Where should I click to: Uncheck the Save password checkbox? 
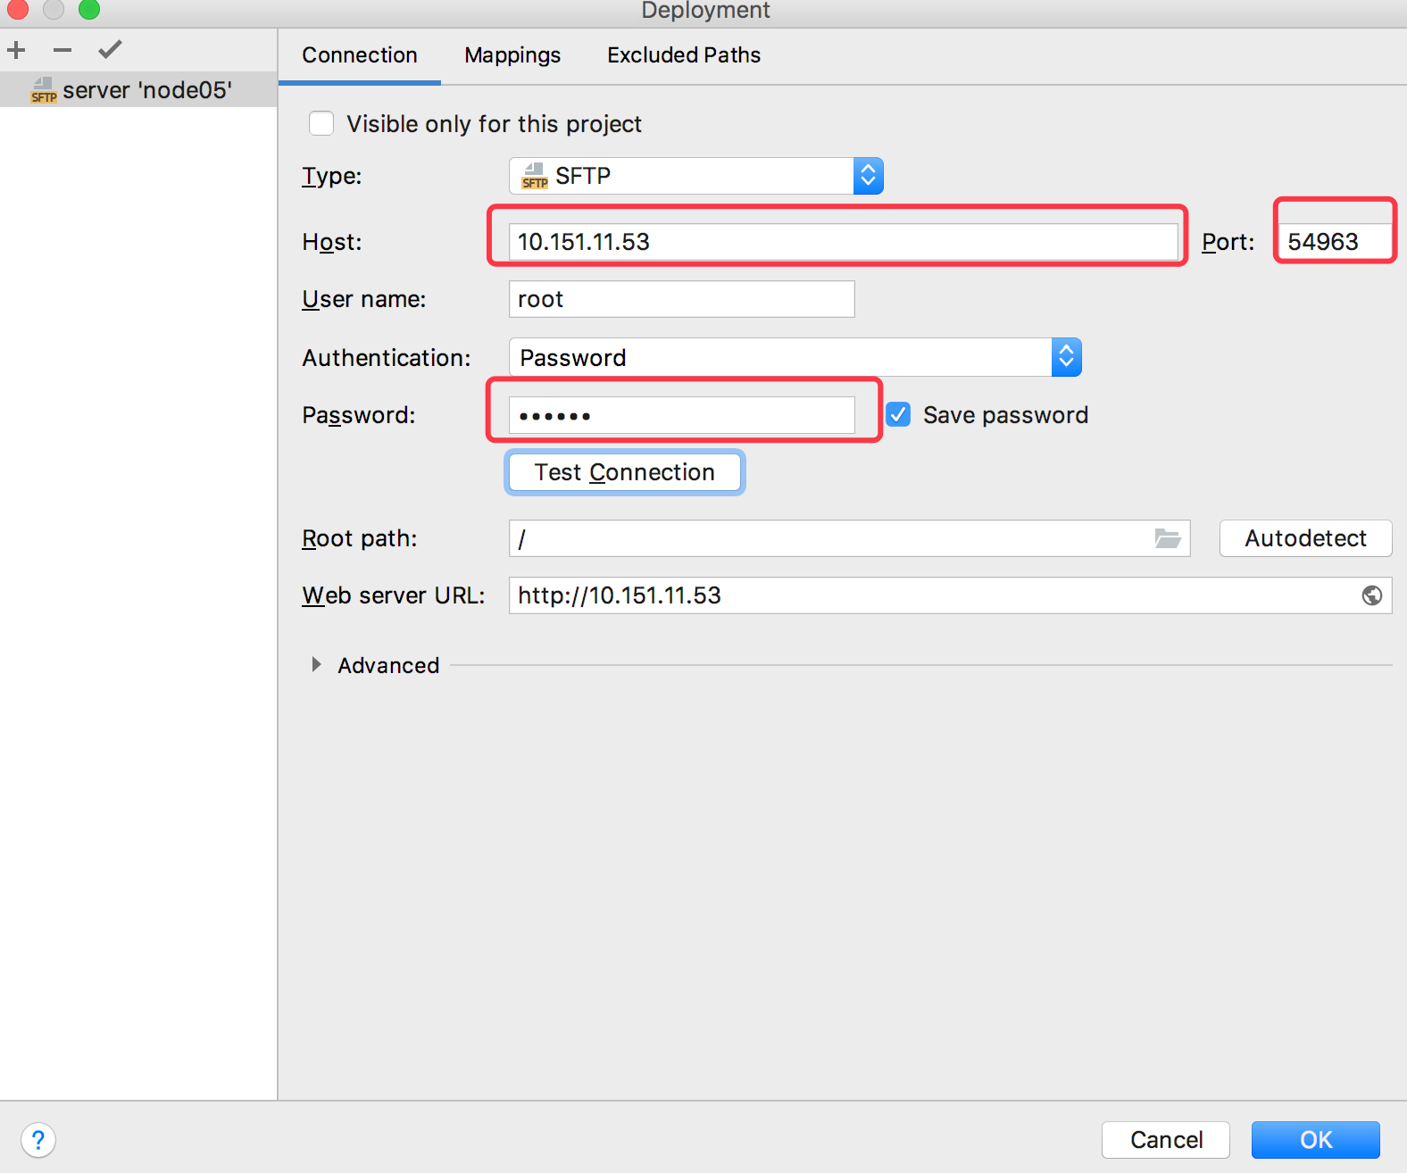pos(898,414)
